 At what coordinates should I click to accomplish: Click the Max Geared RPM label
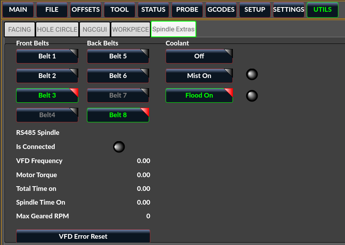point(42,216)
